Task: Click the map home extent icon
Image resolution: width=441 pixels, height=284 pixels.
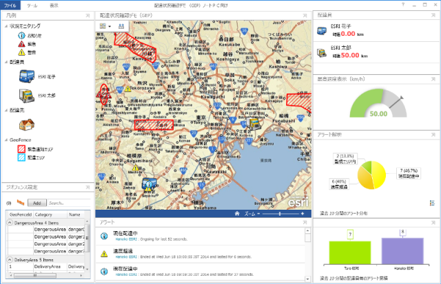Action: click(x=237, y=214)
